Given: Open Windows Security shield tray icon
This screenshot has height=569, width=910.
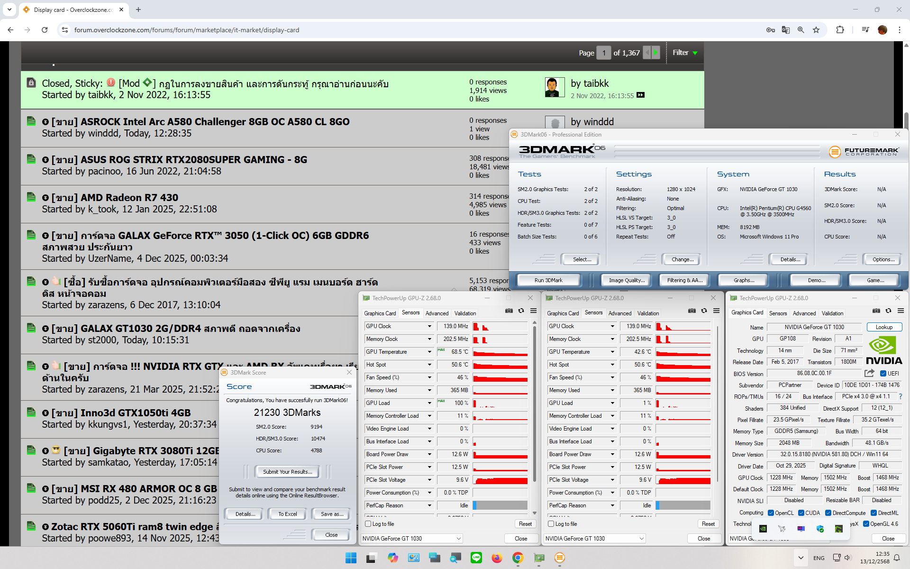Looking at the screenshot, I should (820, 528).
